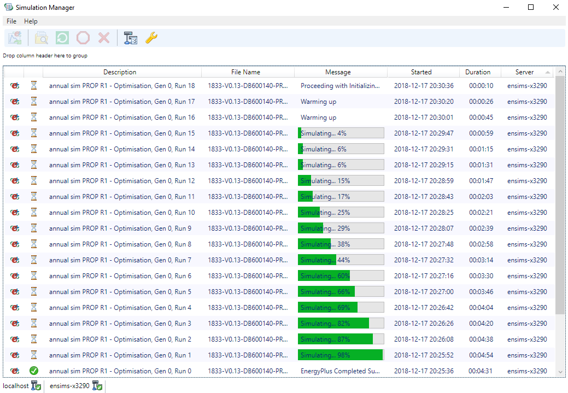The image size is (568, 393).
Task: Click the EnergyPlus icon on Run 0 row
Action: pyautogui.click(x=15, y=371)
